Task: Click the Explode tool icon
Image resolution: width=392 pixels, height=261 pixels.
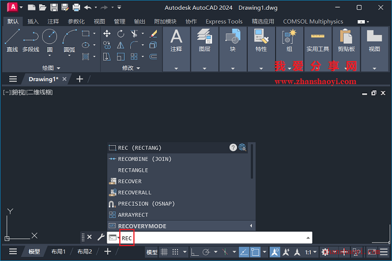Action: point(153,45)
